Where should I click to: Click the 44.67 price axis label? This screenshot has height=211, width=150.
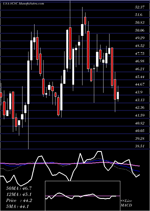click(x=140, y=84)
